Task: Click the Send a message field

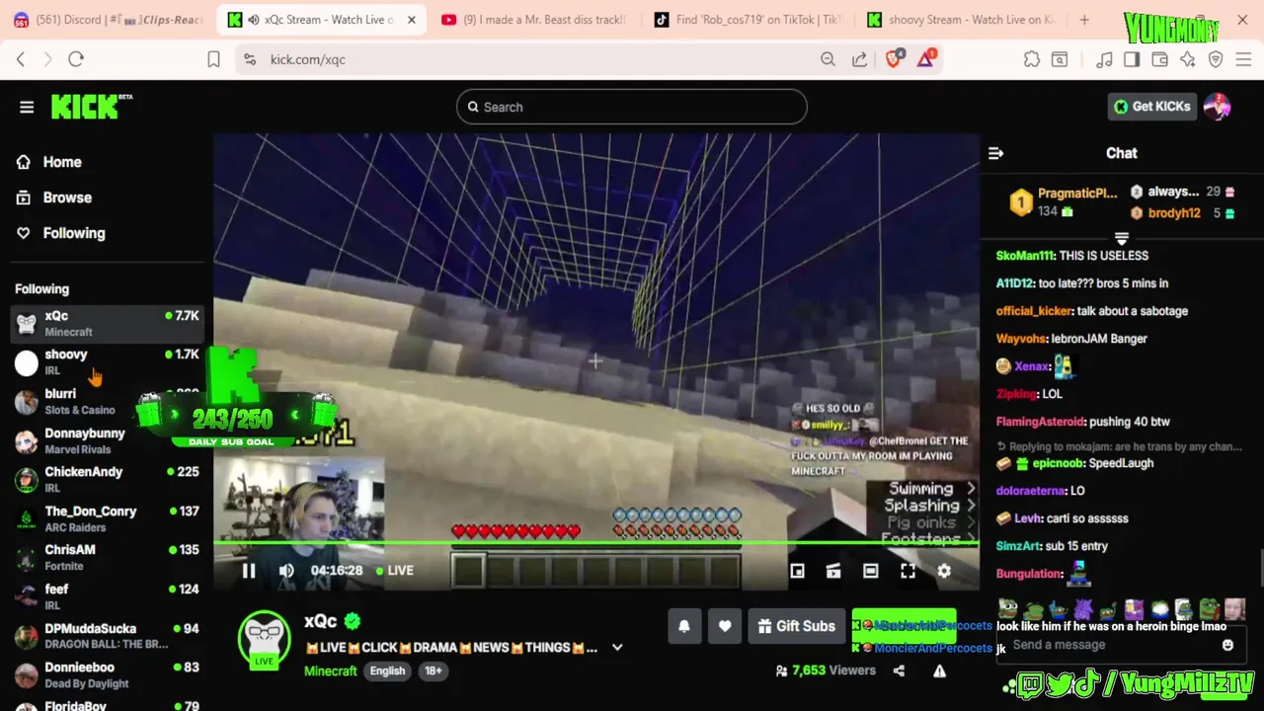Action: pos(1111,645)
